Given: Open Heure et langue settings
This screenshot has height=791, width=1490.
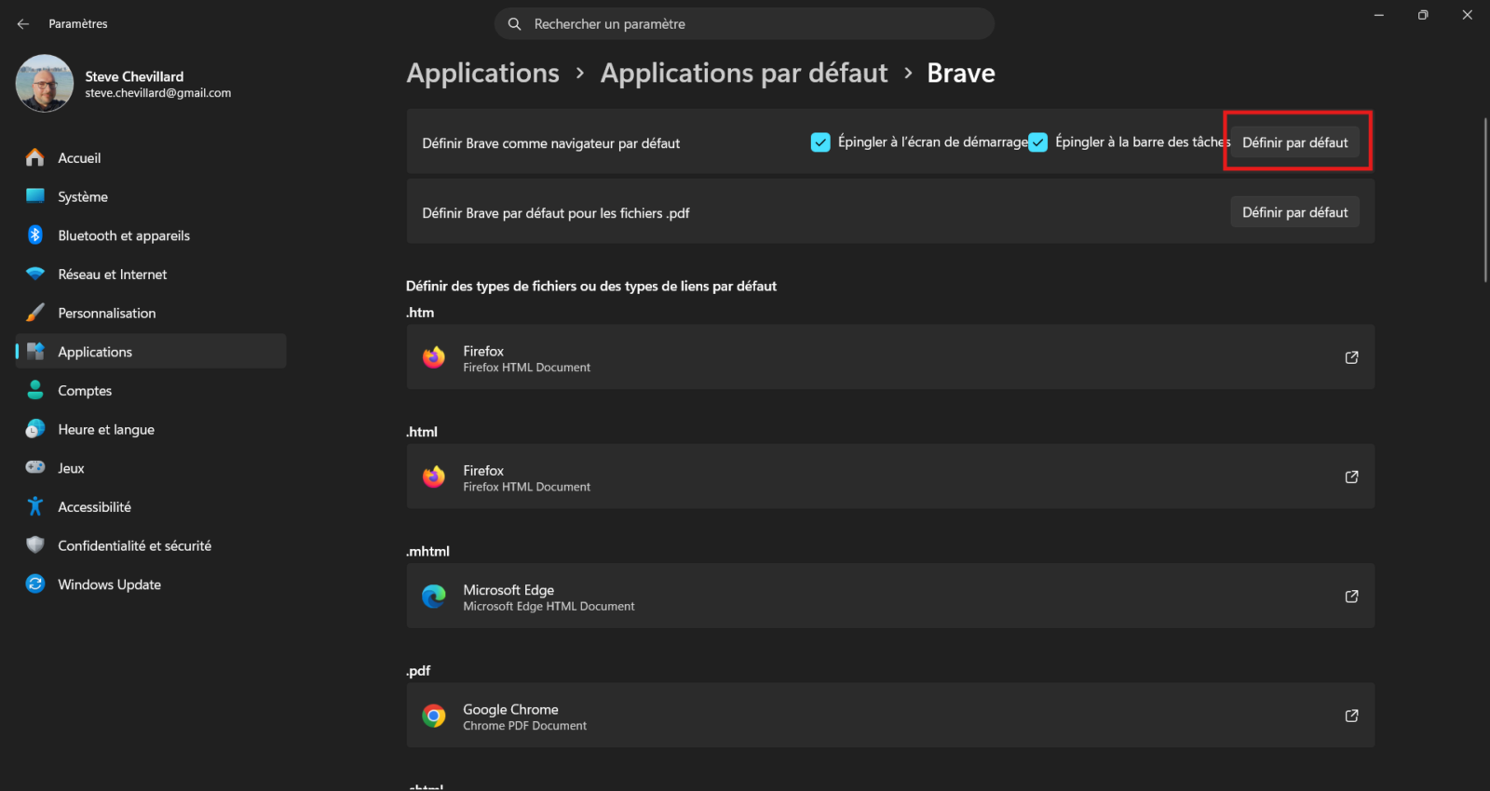Looking at the screenshot, I should pos(151,429).
